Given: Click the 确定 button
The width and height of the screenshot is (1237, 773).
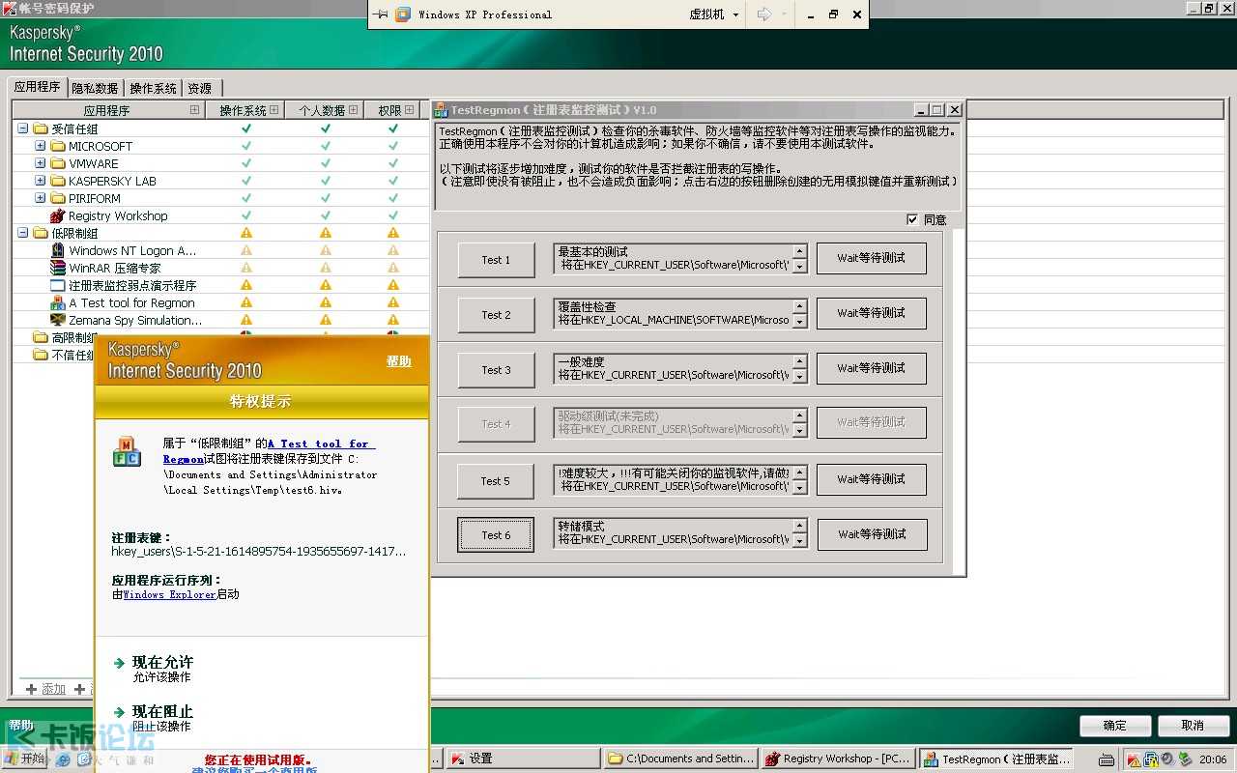Looking at the screenshot, I should pyautogui.click(x=1115, y=725).
